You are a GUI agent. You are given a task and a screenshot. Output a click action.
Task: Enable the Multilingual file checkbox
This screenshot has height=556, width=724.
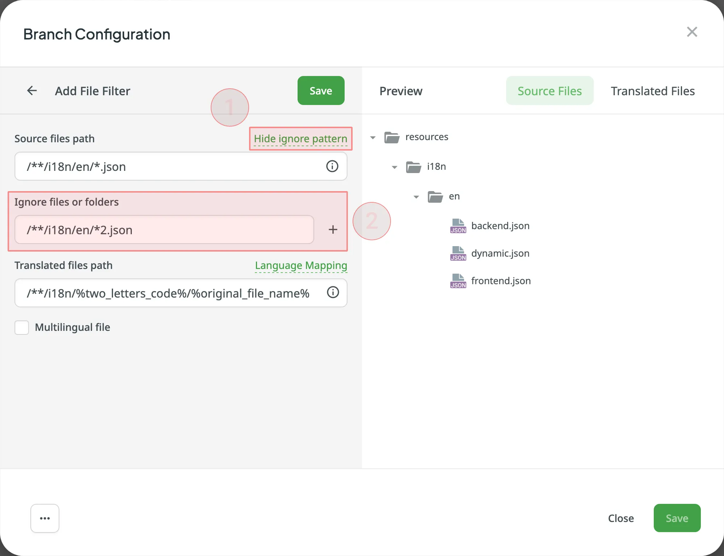click(x=22, y=327)
